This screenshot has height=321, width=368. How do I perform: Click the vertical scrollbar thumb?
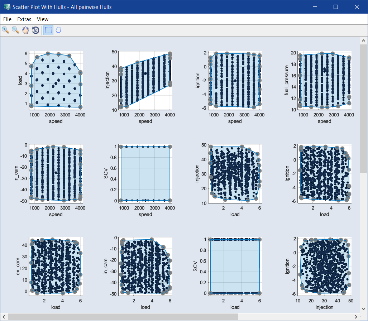point(364,104)
